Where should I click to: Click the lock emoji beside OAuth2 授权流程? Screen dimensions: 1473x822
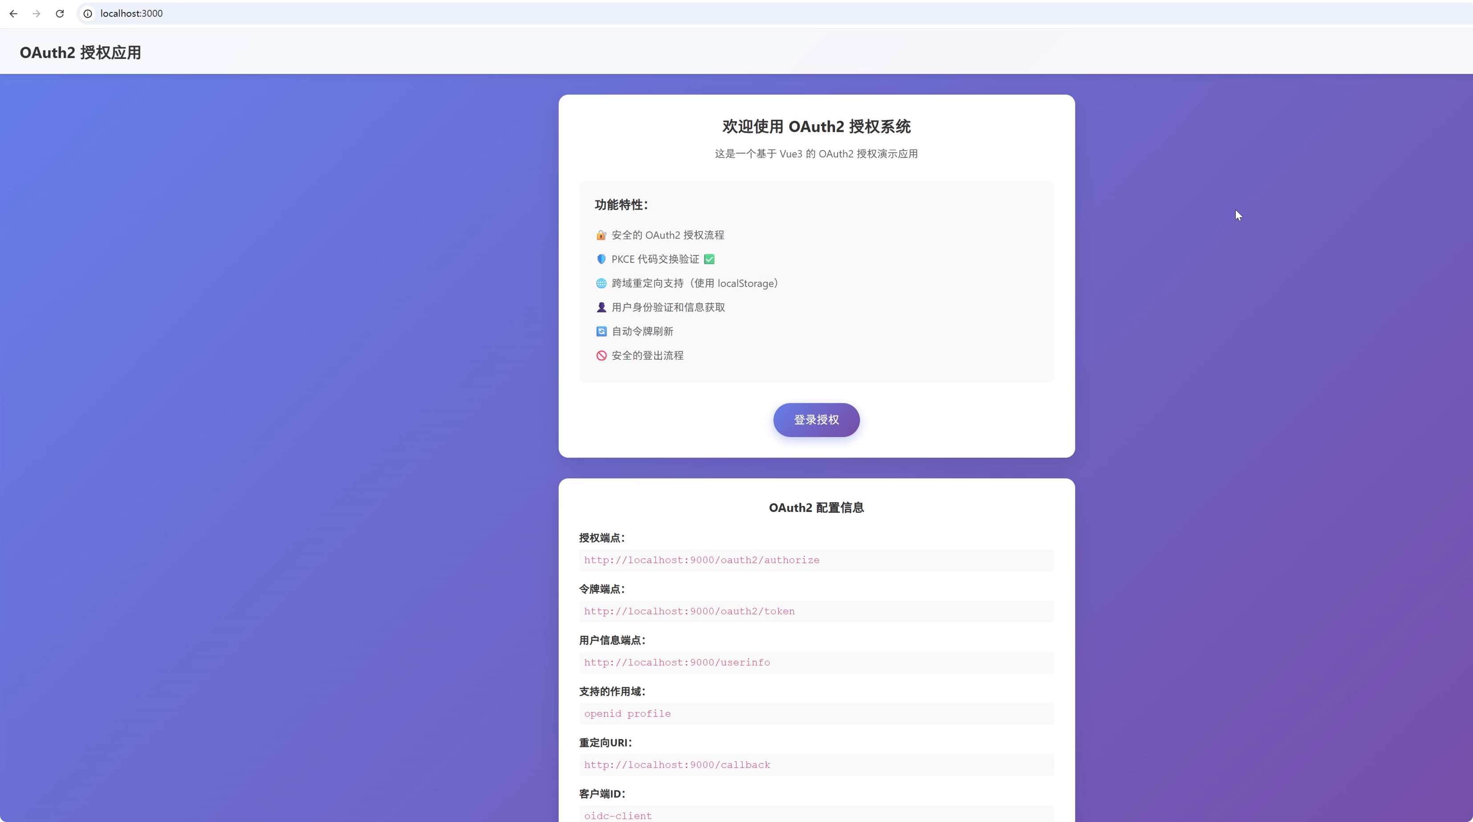coord(601,235)
